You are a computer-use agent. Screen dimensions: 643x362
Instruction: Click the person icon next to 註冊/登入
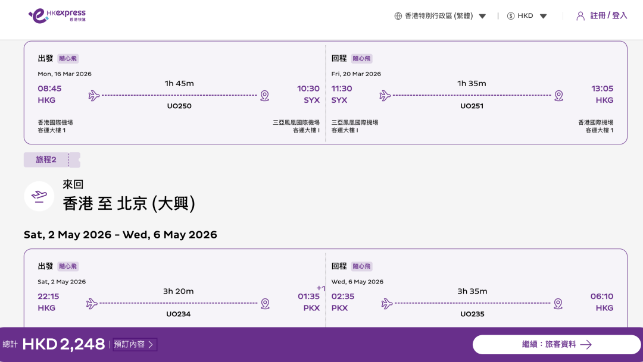(x=580, y=15)
